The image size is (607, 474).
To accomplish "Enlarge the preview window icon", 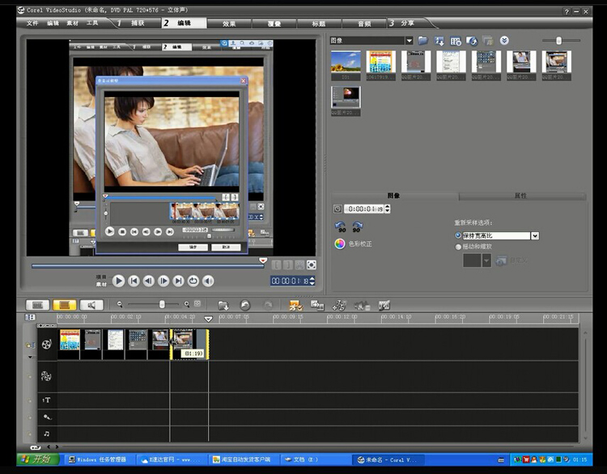I will tap(312, 265).
